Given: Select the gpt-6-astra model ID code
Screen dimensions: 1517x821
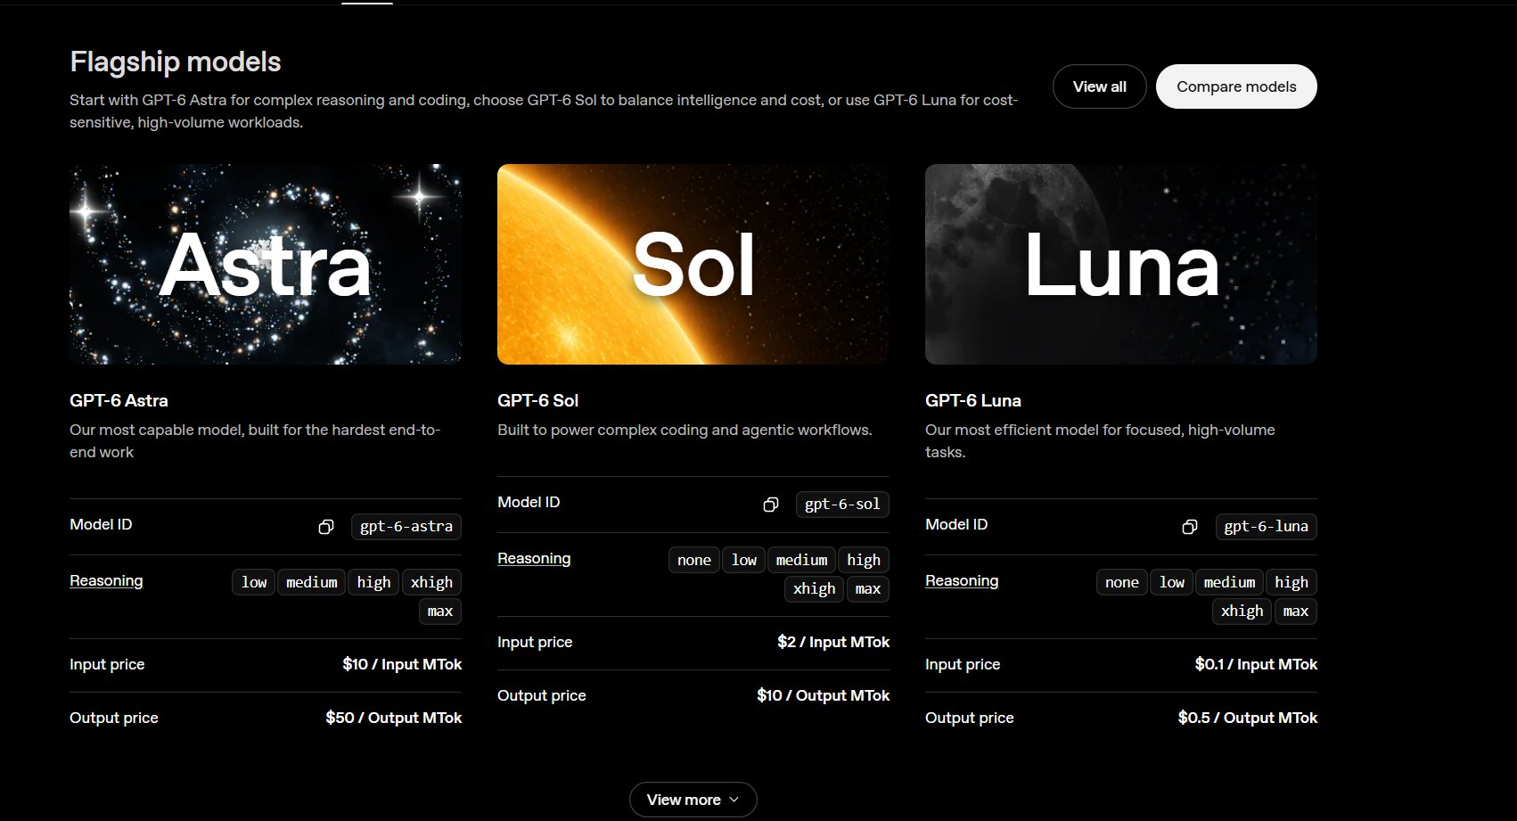Looking at the screenshot, I should click(x=406, y=527).
